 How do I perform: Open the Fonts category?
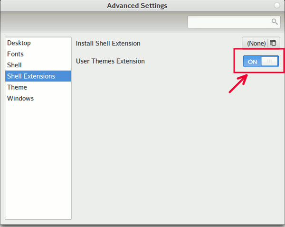[15, 54]
